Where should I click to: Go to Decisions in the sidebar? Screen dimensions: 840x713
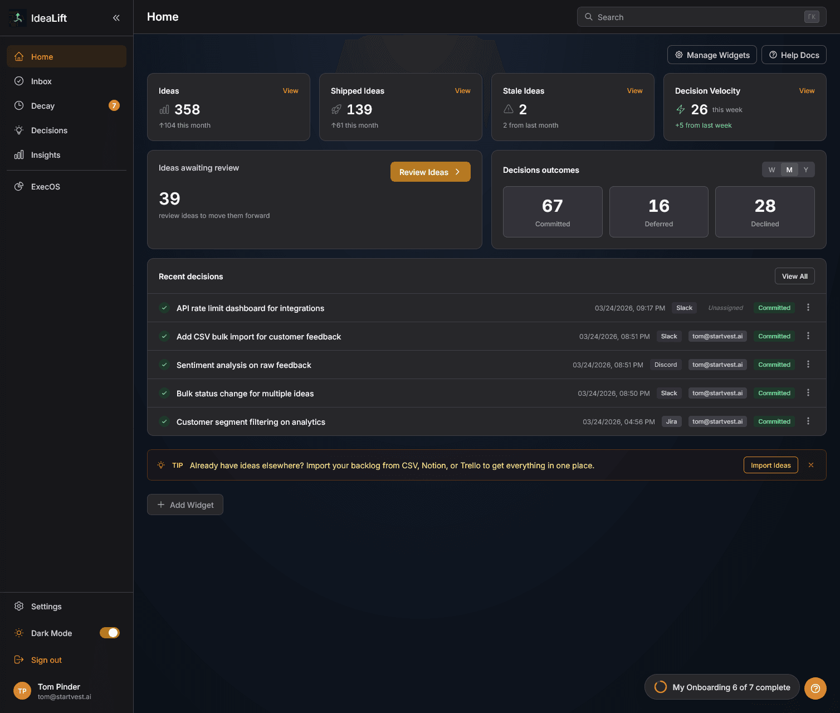point(66,130)
